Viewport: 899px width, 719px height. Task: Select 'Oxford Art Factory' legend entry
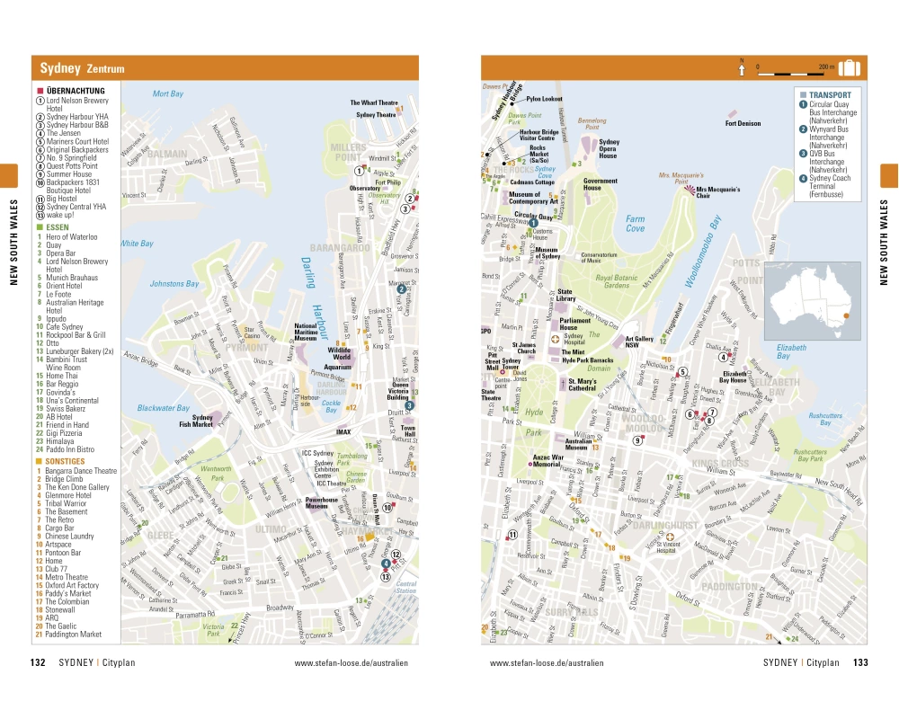click(x=72, y=585)
